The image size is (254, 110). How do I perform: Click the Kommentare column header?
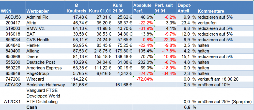(x=211, y=11)
